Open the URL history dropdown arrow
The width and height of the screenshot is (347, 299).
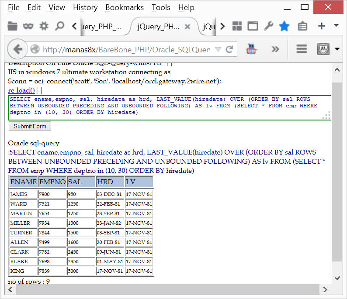tap(218, 49)
